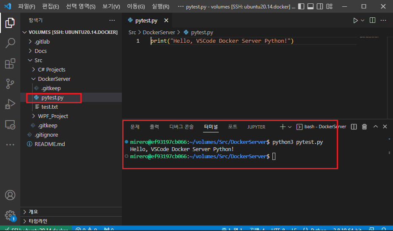
Task: Click Src in the breadcrumb
Action: pyautogui.click(x=132, y=32)
